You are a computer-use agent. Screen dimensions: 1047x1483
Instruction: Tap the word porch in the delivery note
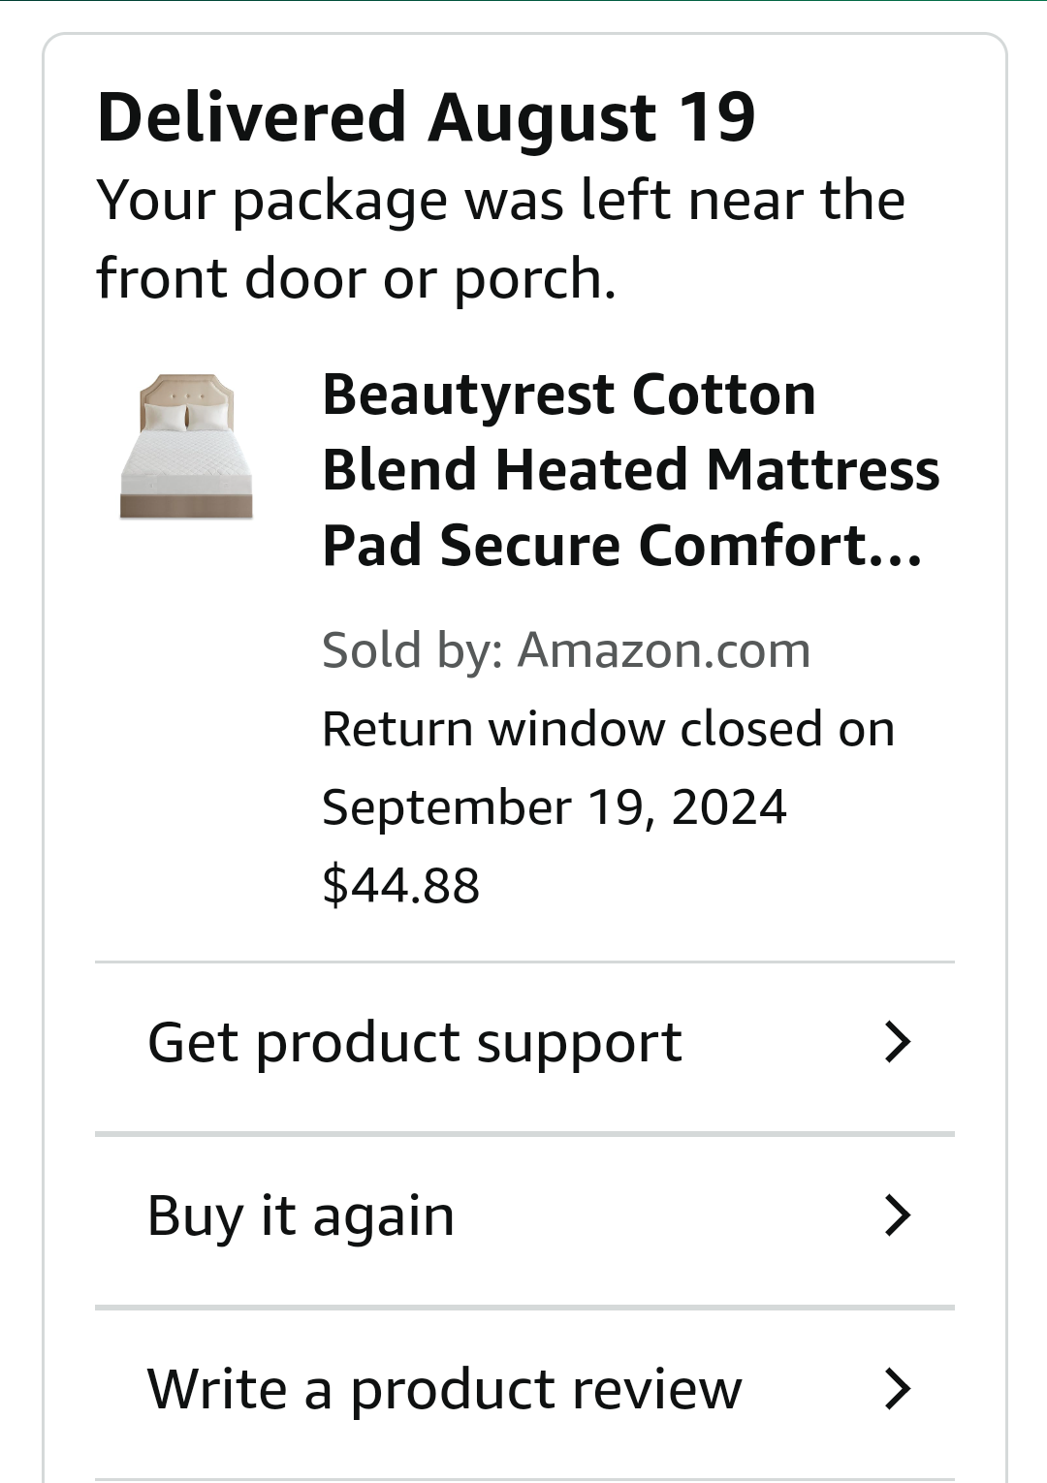(534, 281)
